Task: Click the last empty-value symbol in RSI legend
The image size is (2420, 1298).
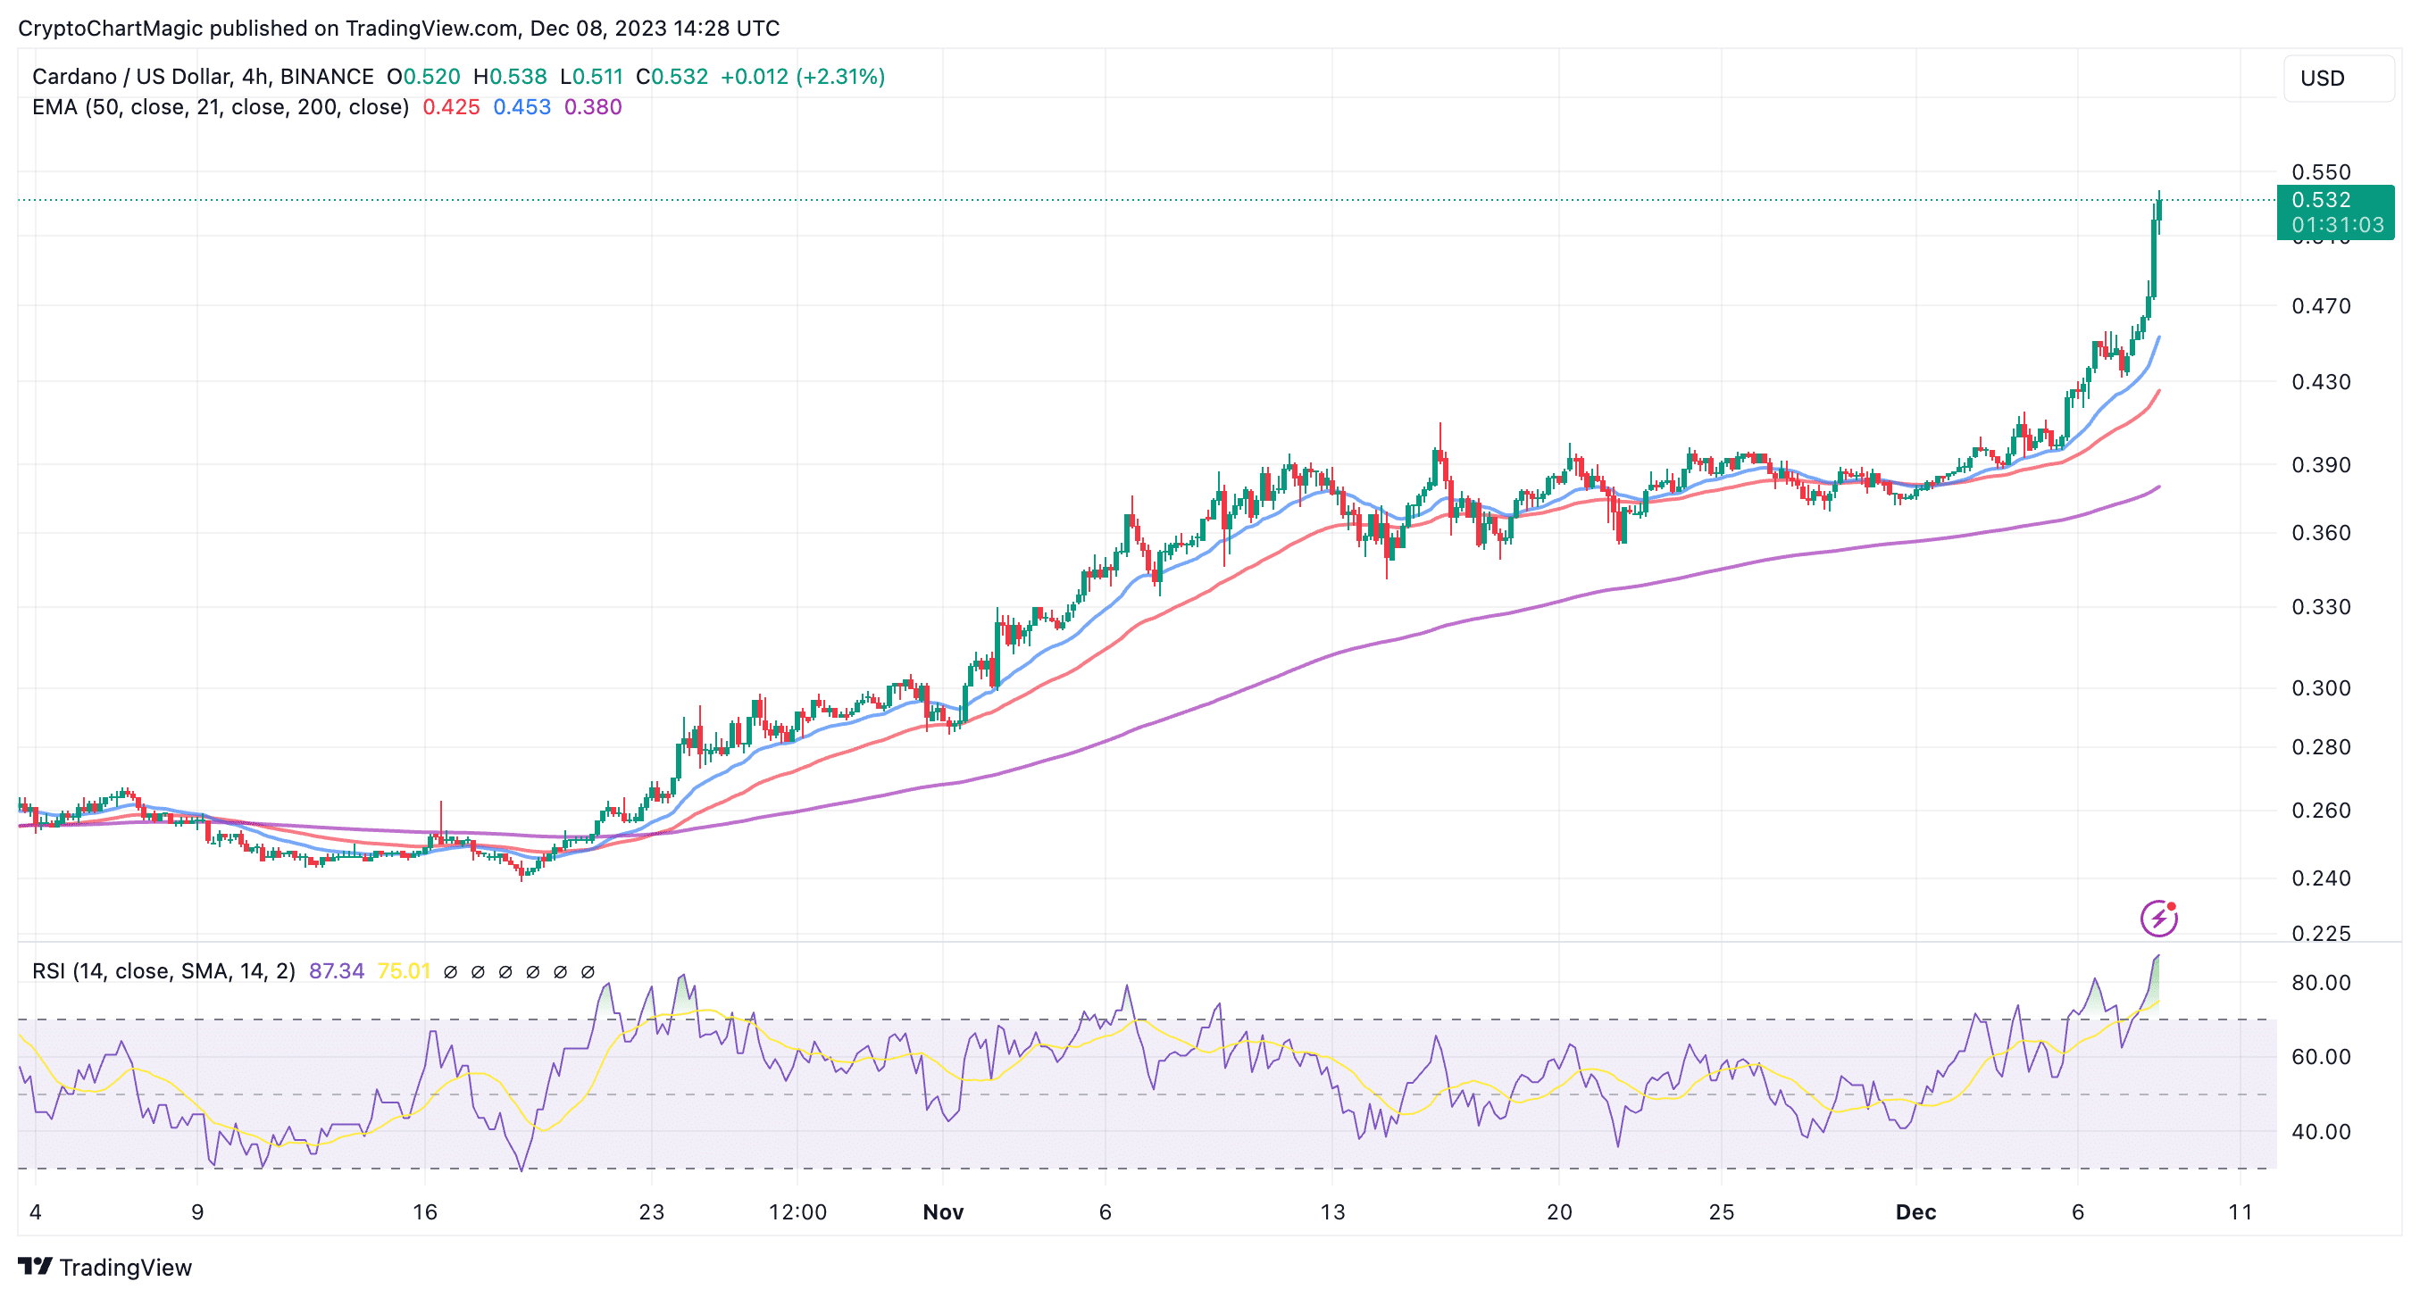Action: coord(588,971)
